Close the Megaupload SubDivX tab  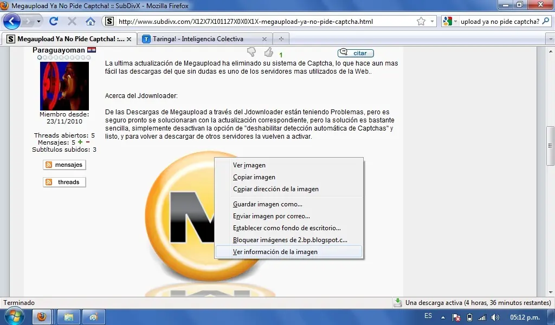coord(129,39)
